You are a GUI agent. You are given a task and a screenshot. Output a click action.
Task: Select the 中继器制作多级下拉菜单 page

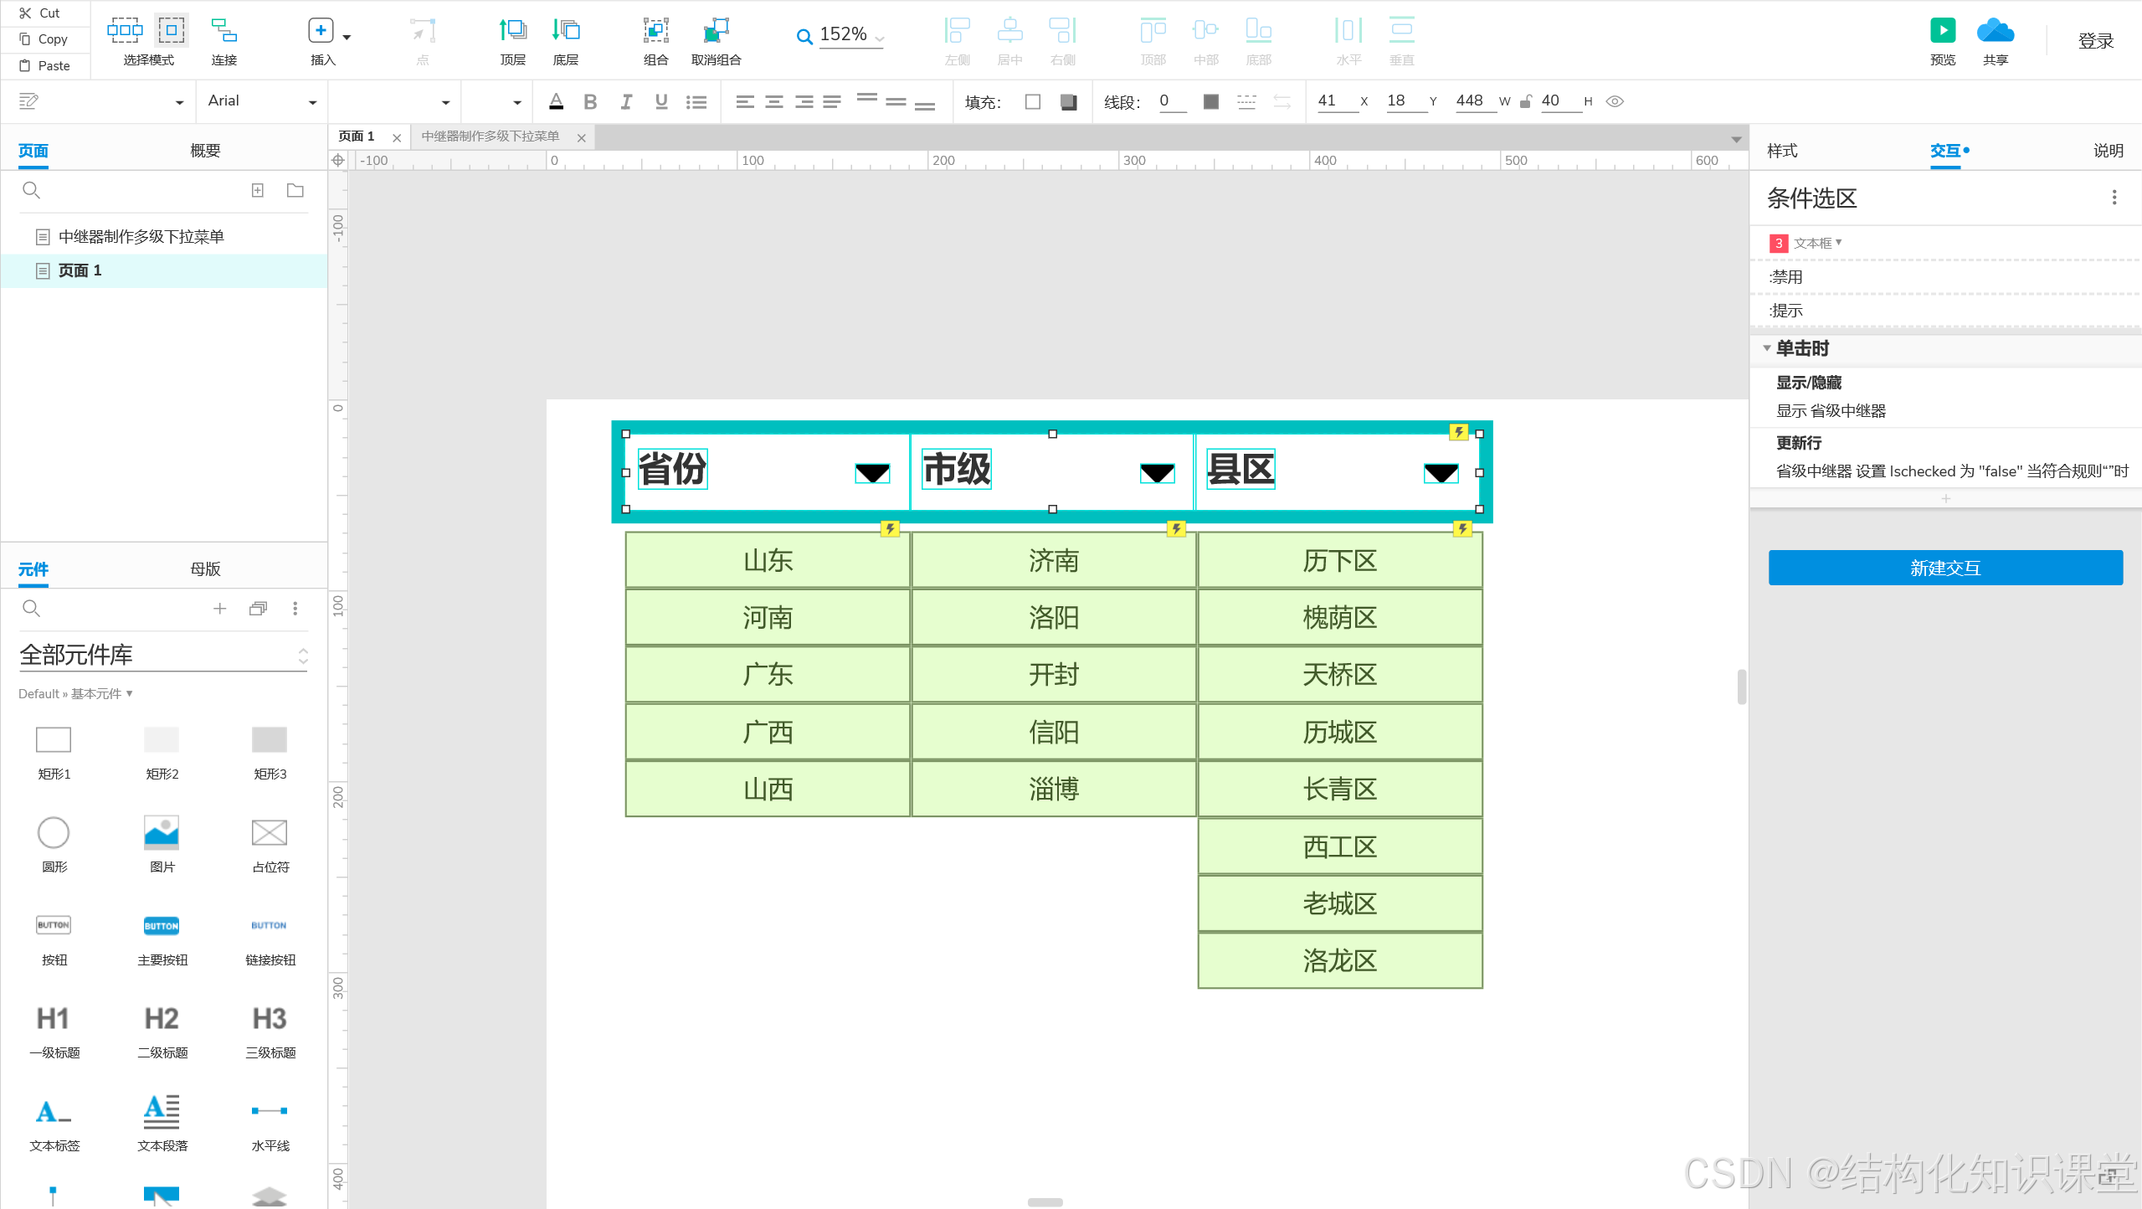coord(141,237)
